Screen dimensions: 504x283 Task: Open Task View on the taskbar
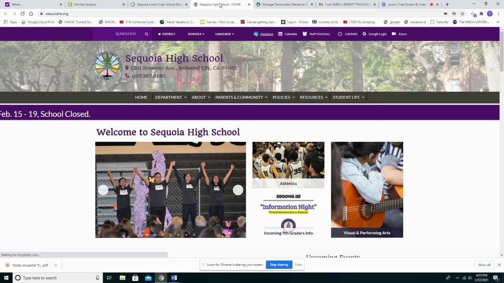click(x=109, y=278)
